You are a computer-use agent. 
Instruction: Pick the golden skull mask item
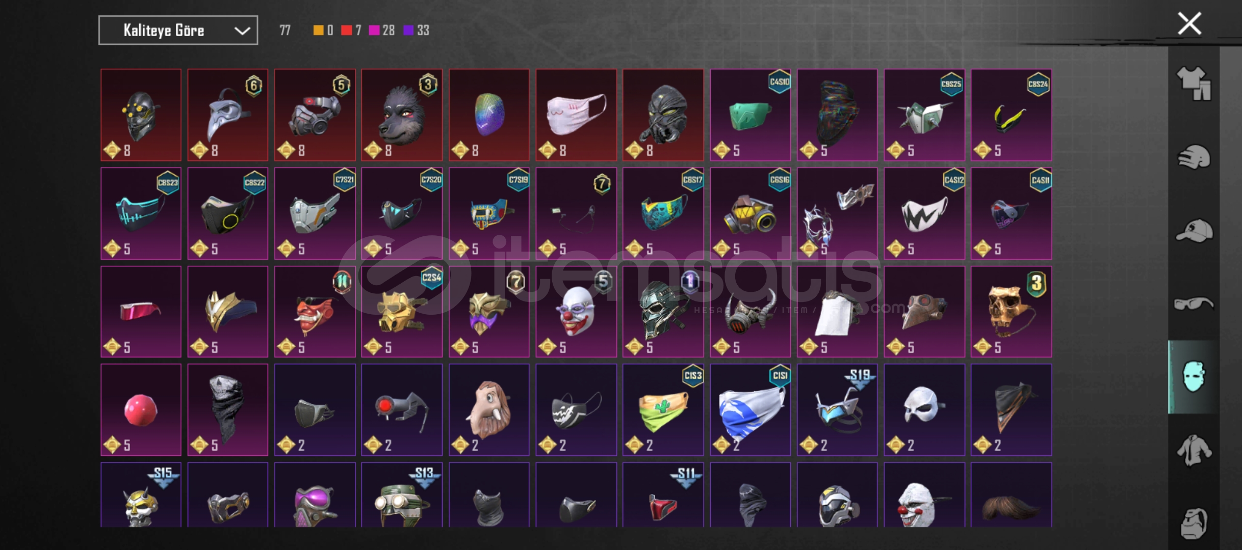[x=1011, y=312]
